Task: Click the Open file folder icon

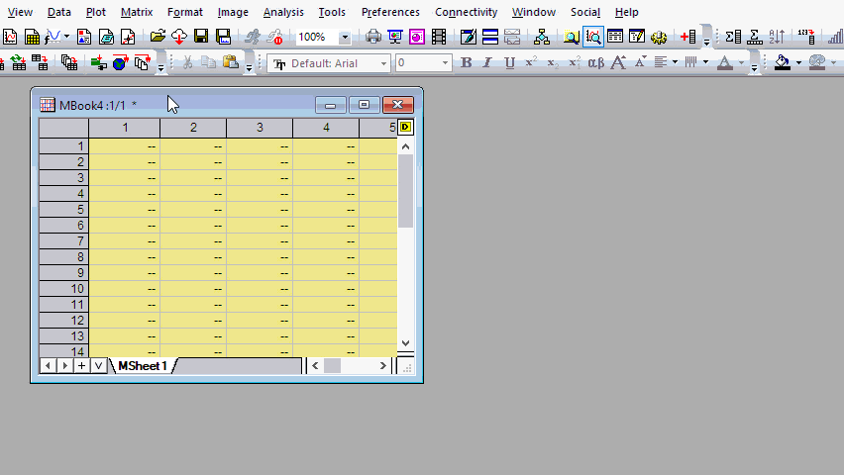Action: coord(157,38)
